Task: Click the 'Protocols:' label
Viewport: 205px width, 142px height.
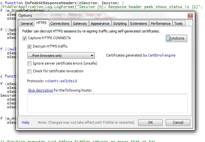Action: tap(35, 81)
